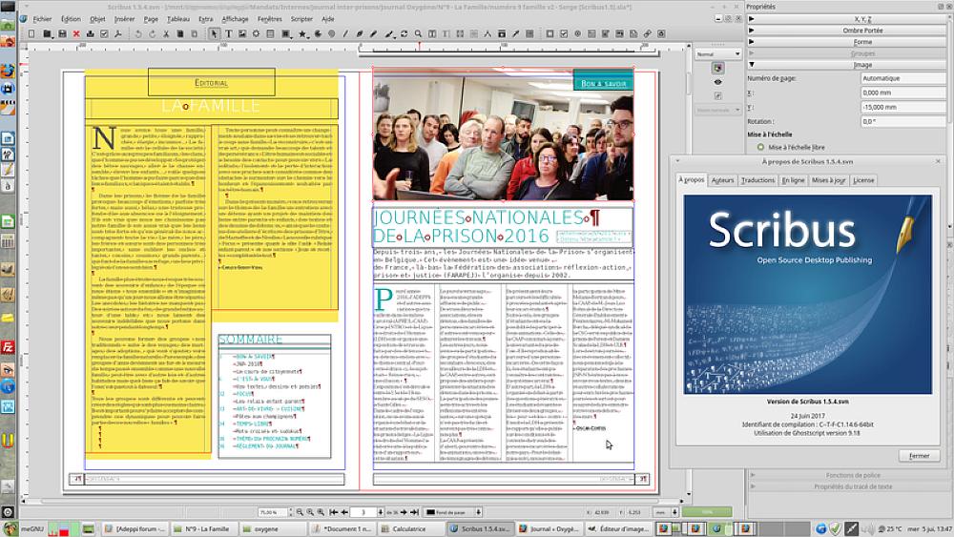
Task: Select the Freehand Line pencil tool
Action: [x=374, y=34]
